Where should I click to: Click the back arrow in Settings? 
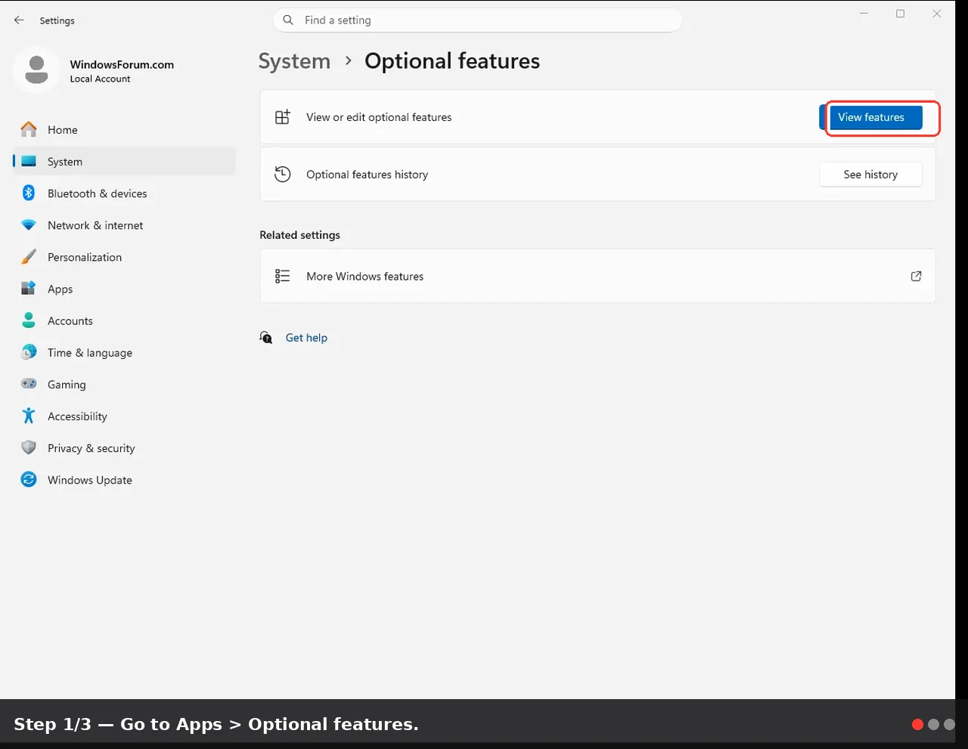coord(19,20)
